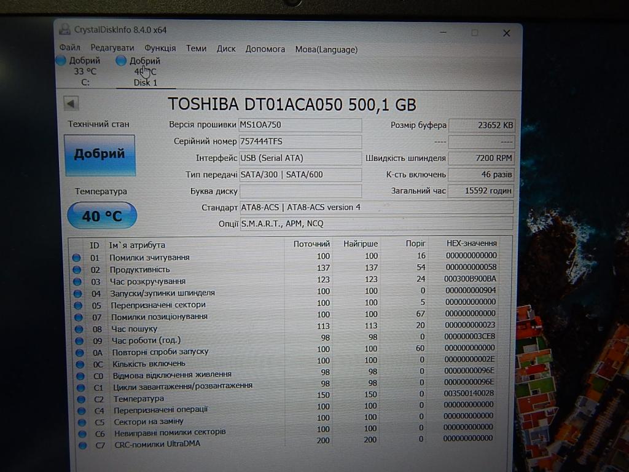
Task: Click the status dot for attribute 07
Action: click(78, 318)
